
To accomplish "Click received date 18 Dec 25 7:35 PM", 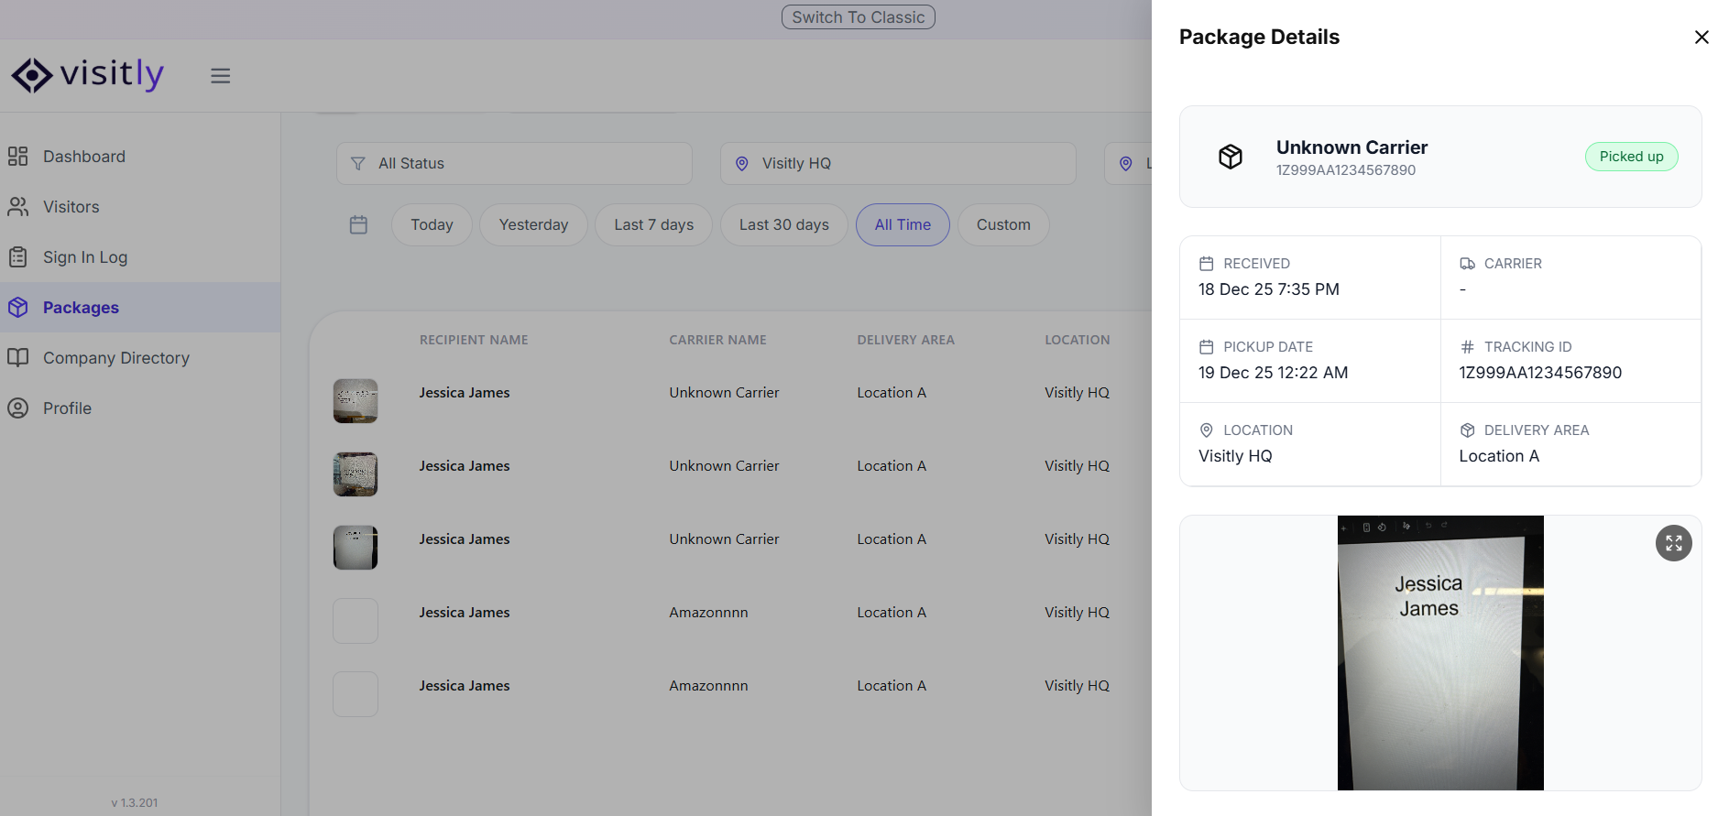I will (x=1269, y=289).
